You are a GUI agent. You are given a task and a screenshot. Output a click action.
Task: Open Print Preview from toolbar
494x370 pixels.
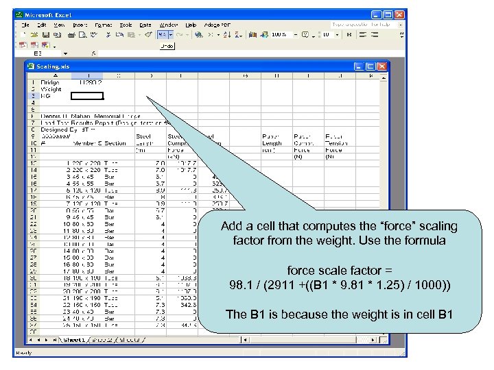tap(82, 35)
